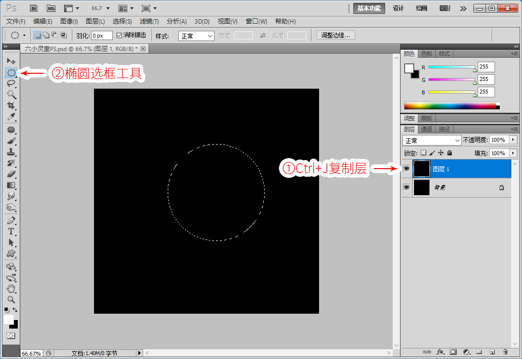Expand more workspaces chevron
The height and width of the screenshot is (359, 522).
[x=463, y=8]
